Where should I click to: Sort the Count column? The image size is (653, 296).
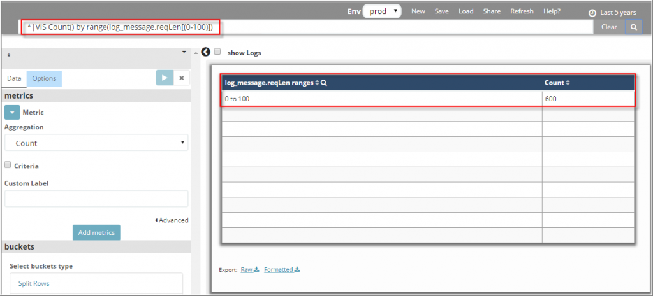click(x=568, y=83)
